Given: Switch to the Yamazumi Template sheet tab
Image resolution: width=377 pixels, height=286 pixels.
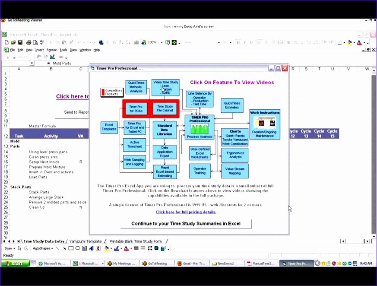Looking at the screenshot, I should (x=86, y=241).
